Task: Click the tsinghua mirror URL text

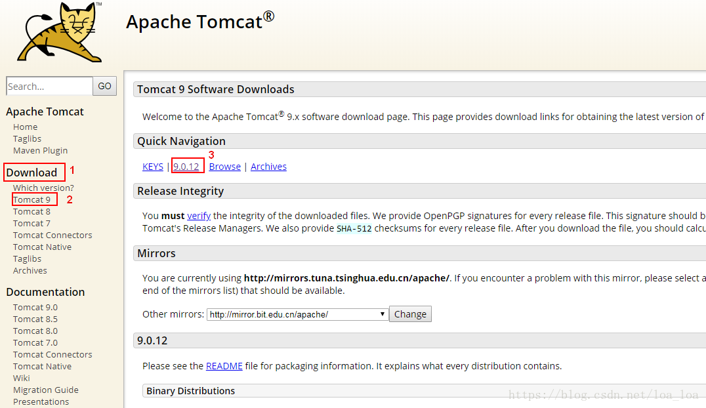Action: pyautogui.click(x=346, y=278)
